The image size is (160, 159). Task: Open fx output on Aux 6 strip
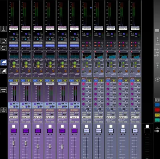74,110
